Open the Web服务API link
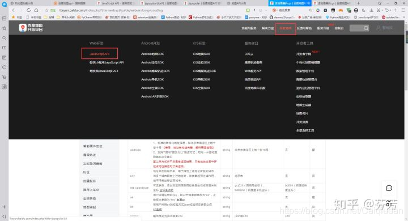 253,71
